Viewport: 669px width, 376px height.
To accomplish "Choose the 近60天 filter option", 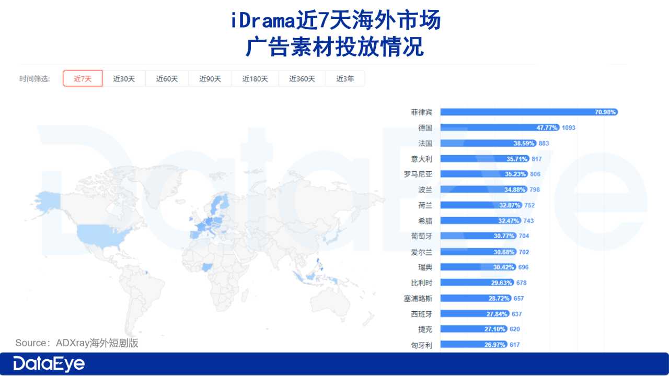I will click(x=167, y=79).
